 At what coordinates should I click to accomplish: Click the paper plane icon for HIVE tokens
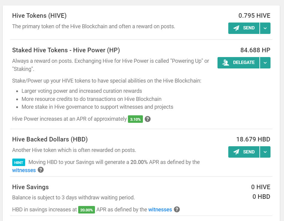click(236, 28)
